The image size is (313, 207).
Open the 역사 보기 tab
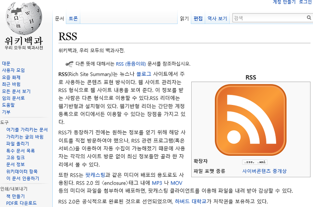(x=217, y=18)
